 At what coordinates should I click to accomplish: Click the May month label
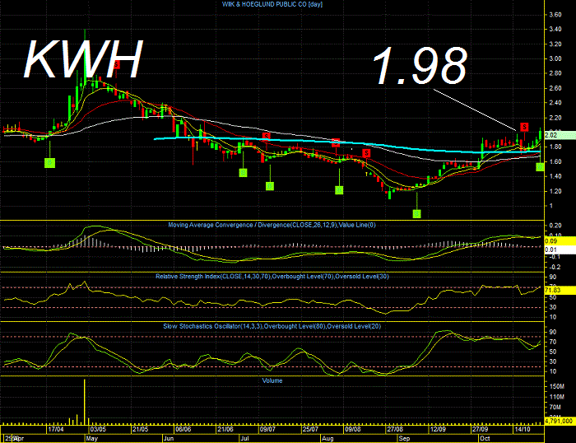coord(92,439)
